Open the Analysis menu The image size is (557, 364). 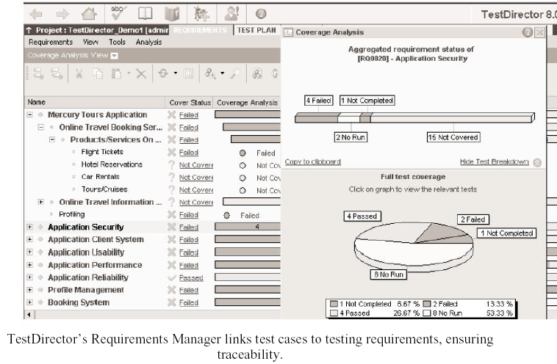(x=148, y=43)
